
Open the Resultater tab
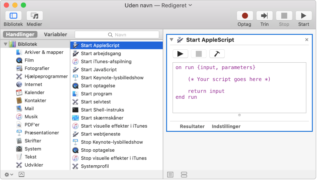[192, 126]
